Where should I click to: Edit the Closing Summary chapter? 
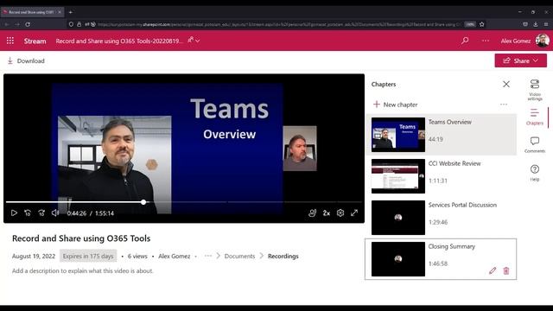click(493, 270)
